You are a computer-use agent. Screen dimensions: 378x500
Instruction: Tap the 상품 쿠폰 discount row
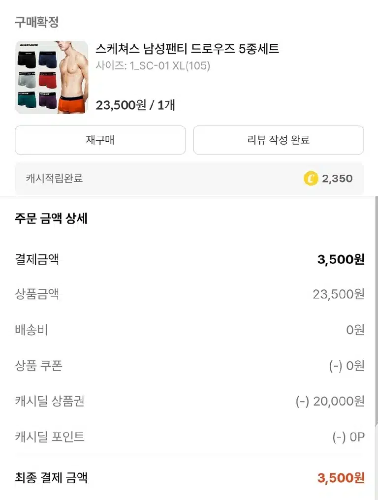tap(189, 366)
